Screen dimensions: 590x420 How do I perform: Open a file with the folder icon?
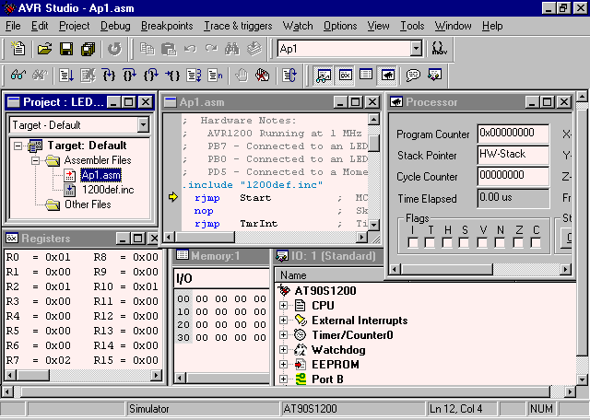click(x=43, y=48)
